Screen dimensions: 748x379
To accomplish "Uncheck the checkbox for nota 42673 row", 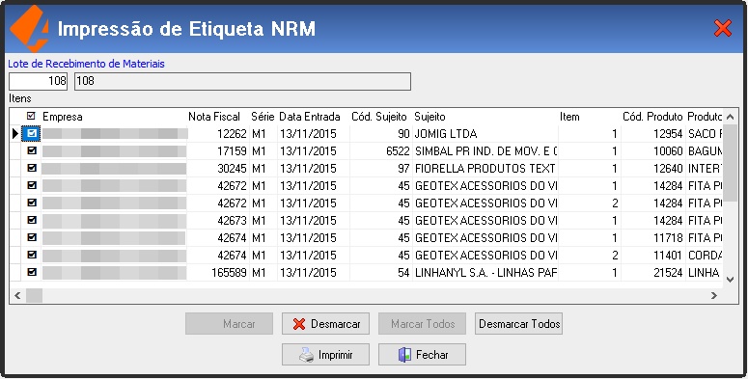I will 32,220.
